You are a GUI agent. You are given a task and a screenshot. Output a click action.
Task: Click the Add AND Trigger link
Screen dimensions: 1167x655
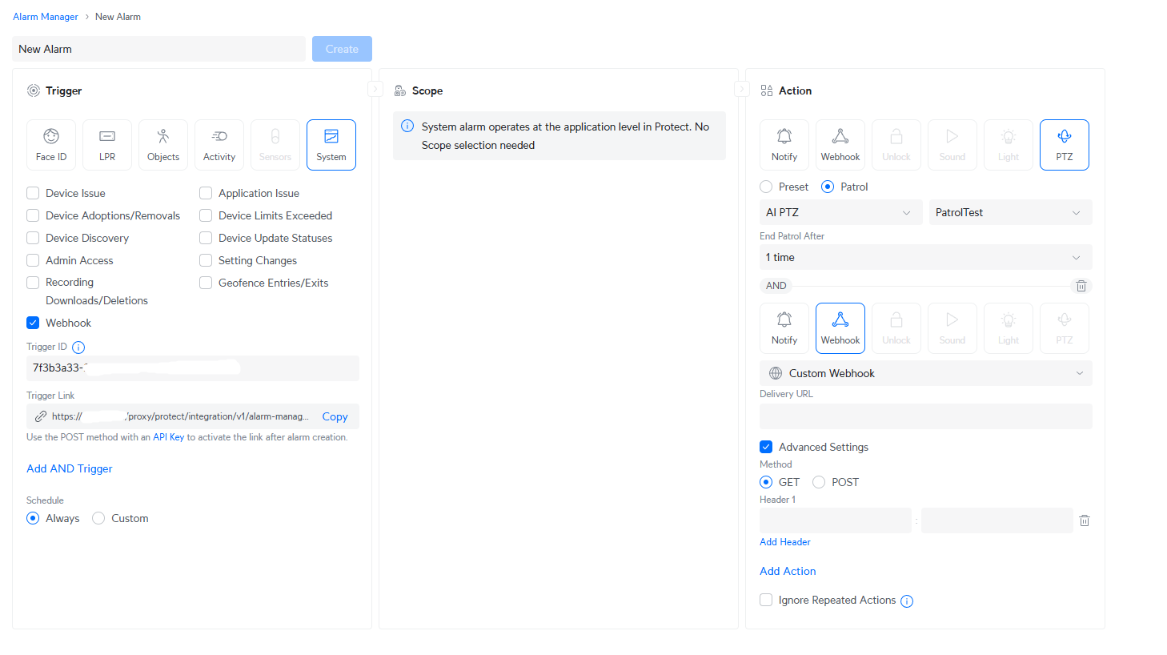pyautogui.click(x=70, y=468)
